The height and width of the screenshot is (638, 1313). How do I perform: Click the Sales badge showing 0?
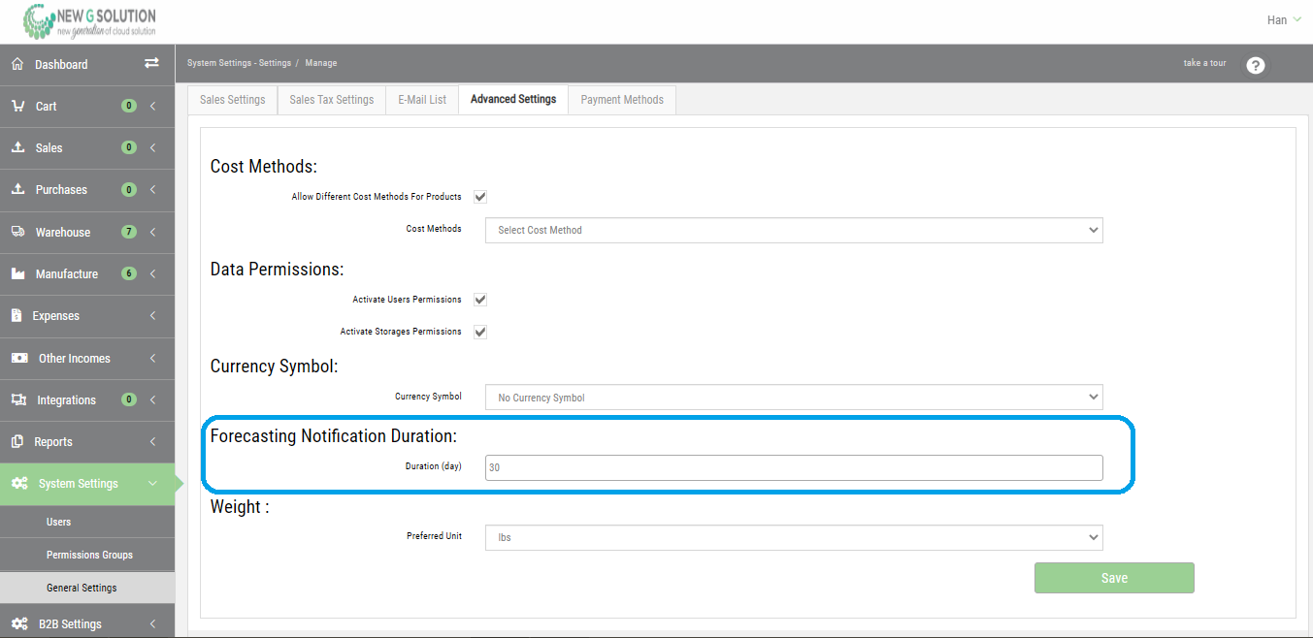[129, 147]
